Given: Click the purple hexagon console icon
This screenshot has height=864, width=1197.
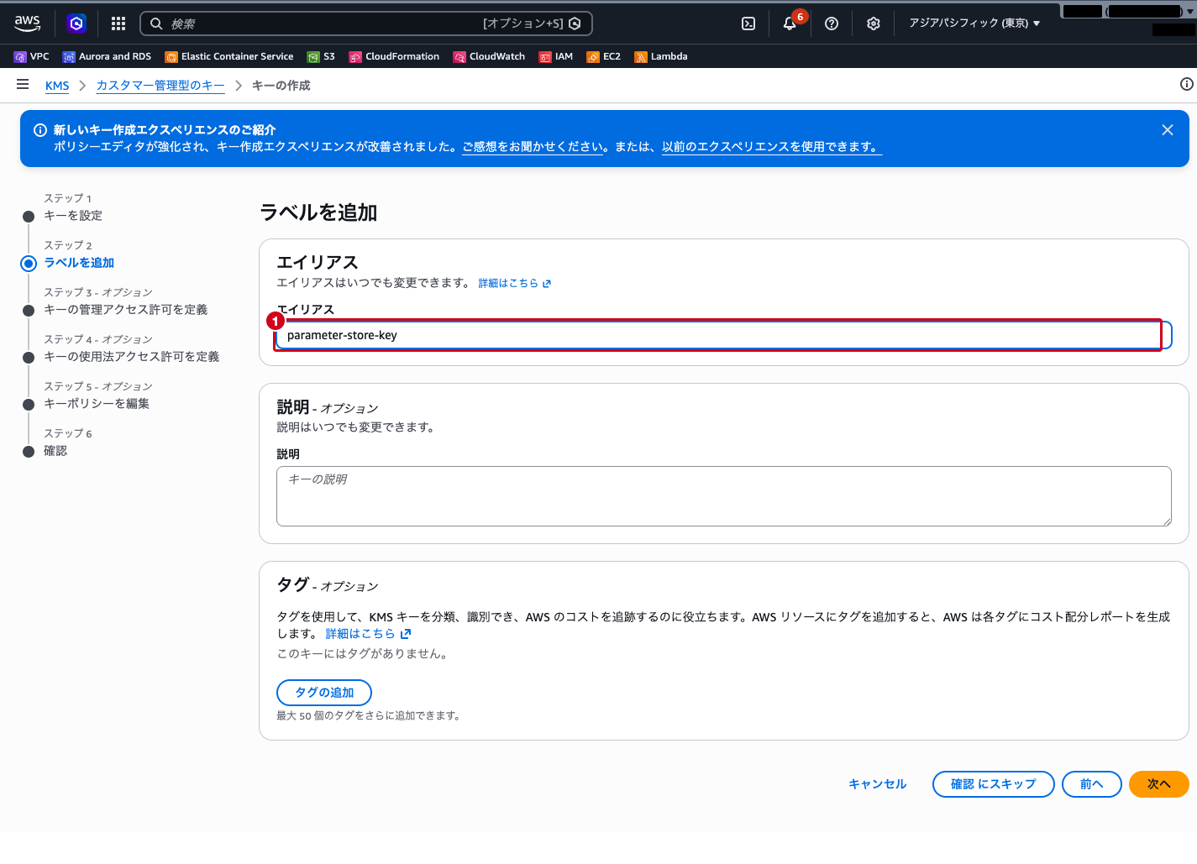Looking at the screenshot, I should click(76, 24).
